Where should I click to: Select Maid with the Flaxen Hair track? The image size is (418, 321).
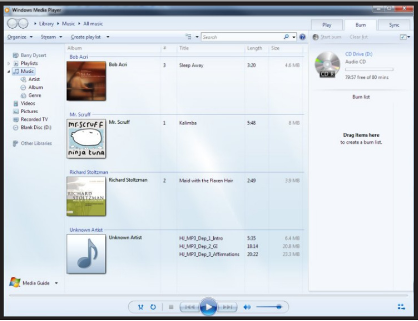[206, 181]
